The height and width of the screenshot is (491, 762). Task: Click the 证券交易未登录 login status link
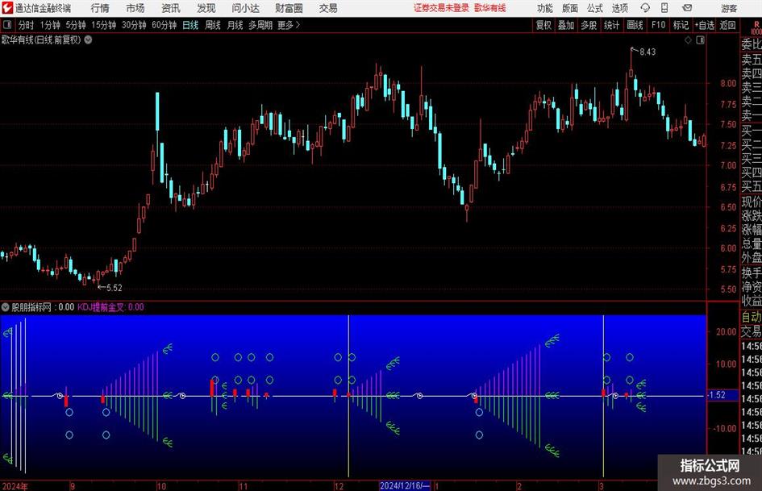[442, 8]
